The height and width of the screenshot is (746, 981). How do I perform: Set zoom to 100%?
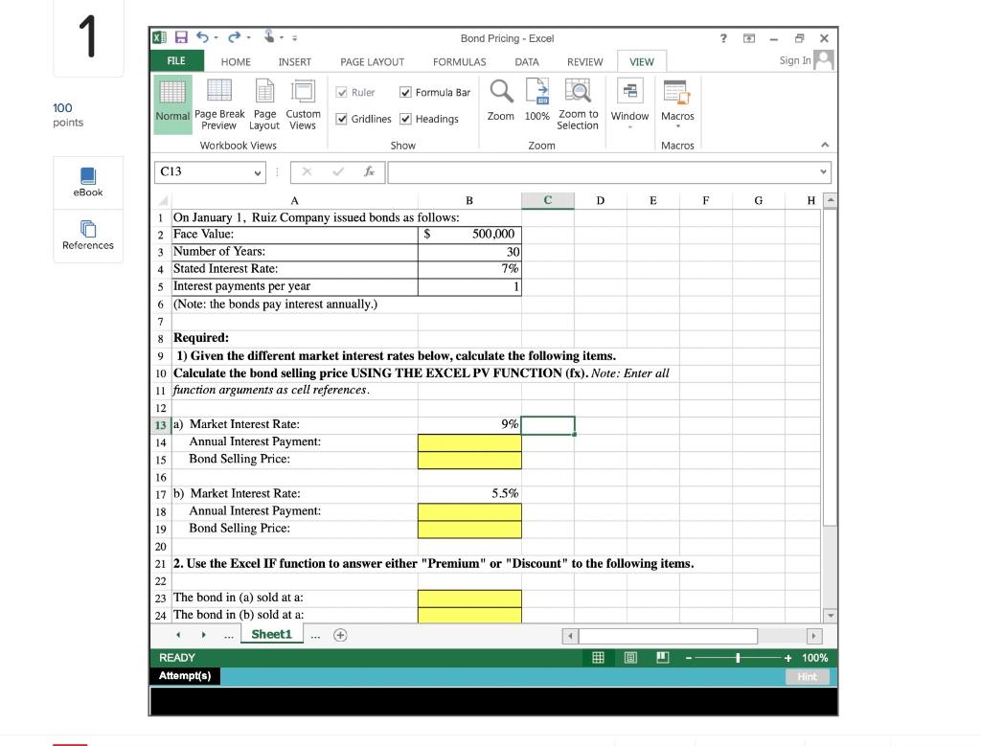[537, 102]
